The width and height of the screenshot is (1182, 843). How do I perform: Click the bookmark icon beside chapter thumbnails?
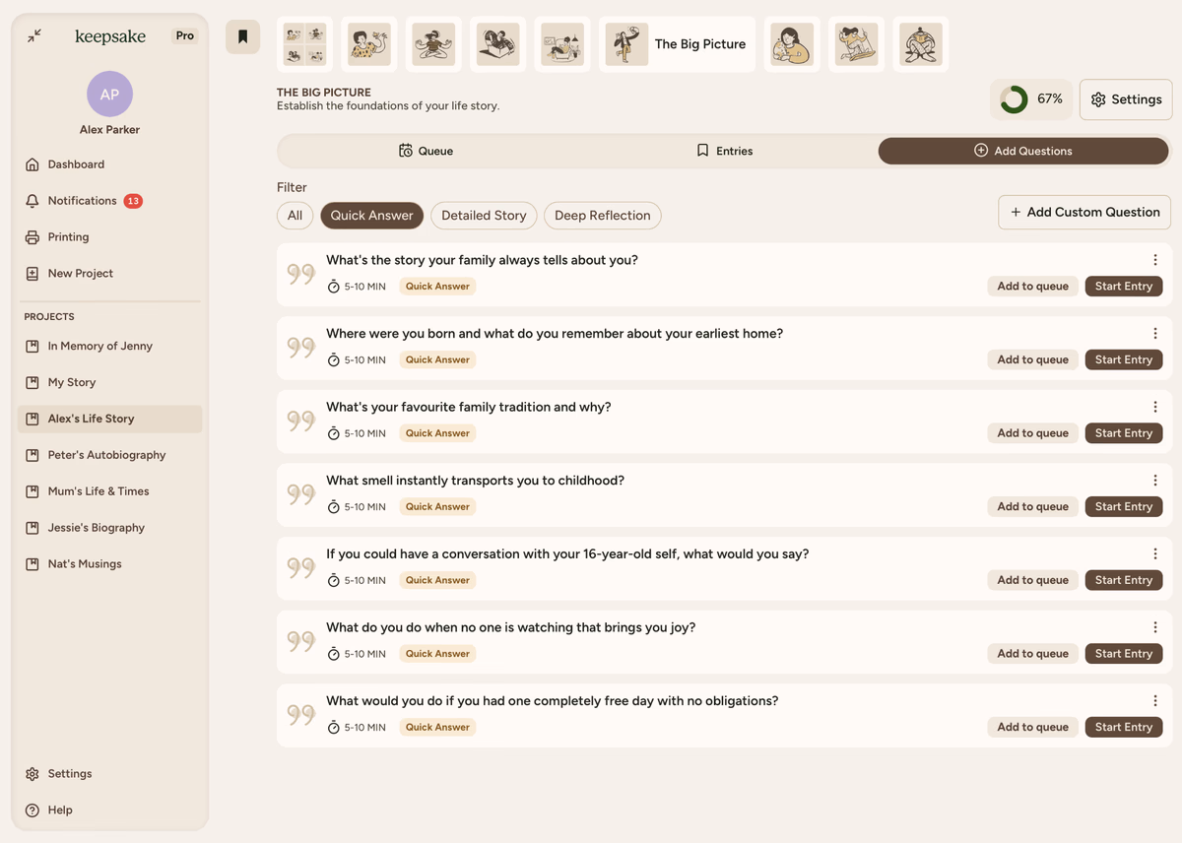coord(242,36)
